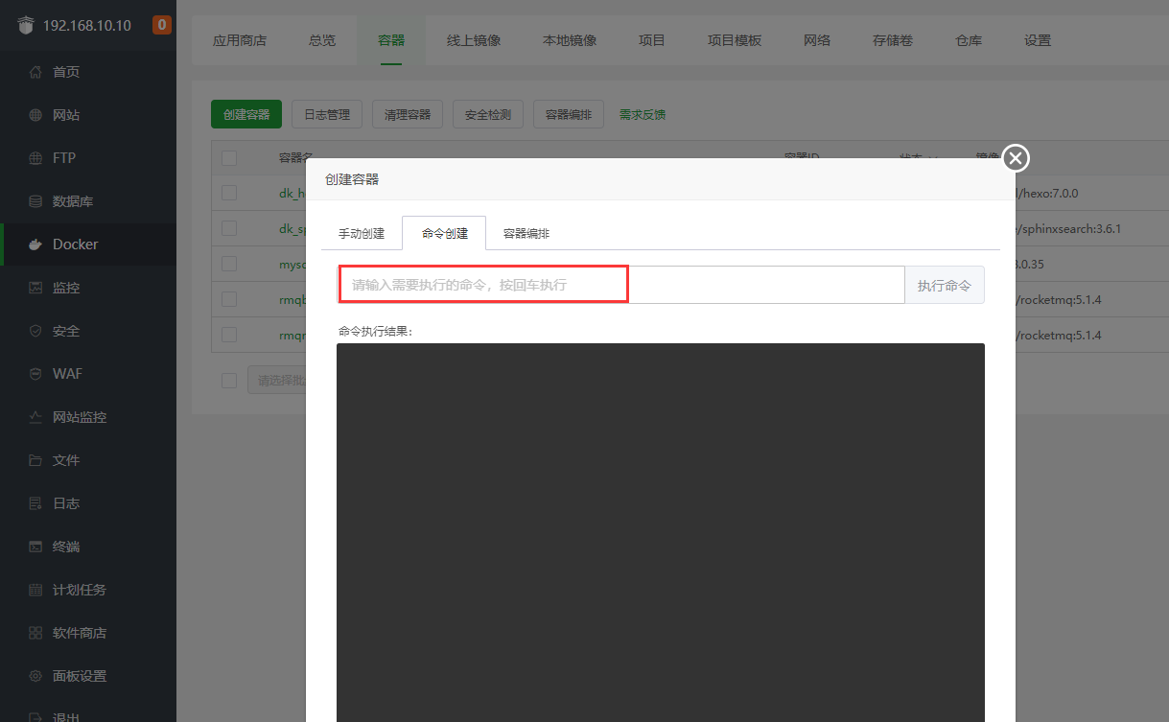Switch to the 总览 tab
Screen dimensions: 1169x722
click(x=322, y=40)
